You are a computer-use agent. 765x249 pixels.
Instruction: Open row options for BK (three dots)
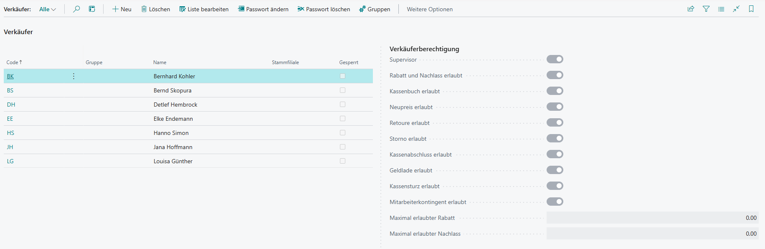click(x=73, y=76)
